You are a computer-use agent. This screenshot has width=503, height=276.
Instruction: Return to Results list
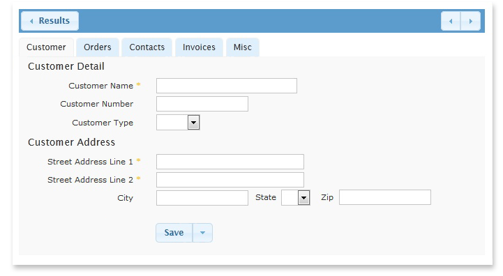(50, 21)
